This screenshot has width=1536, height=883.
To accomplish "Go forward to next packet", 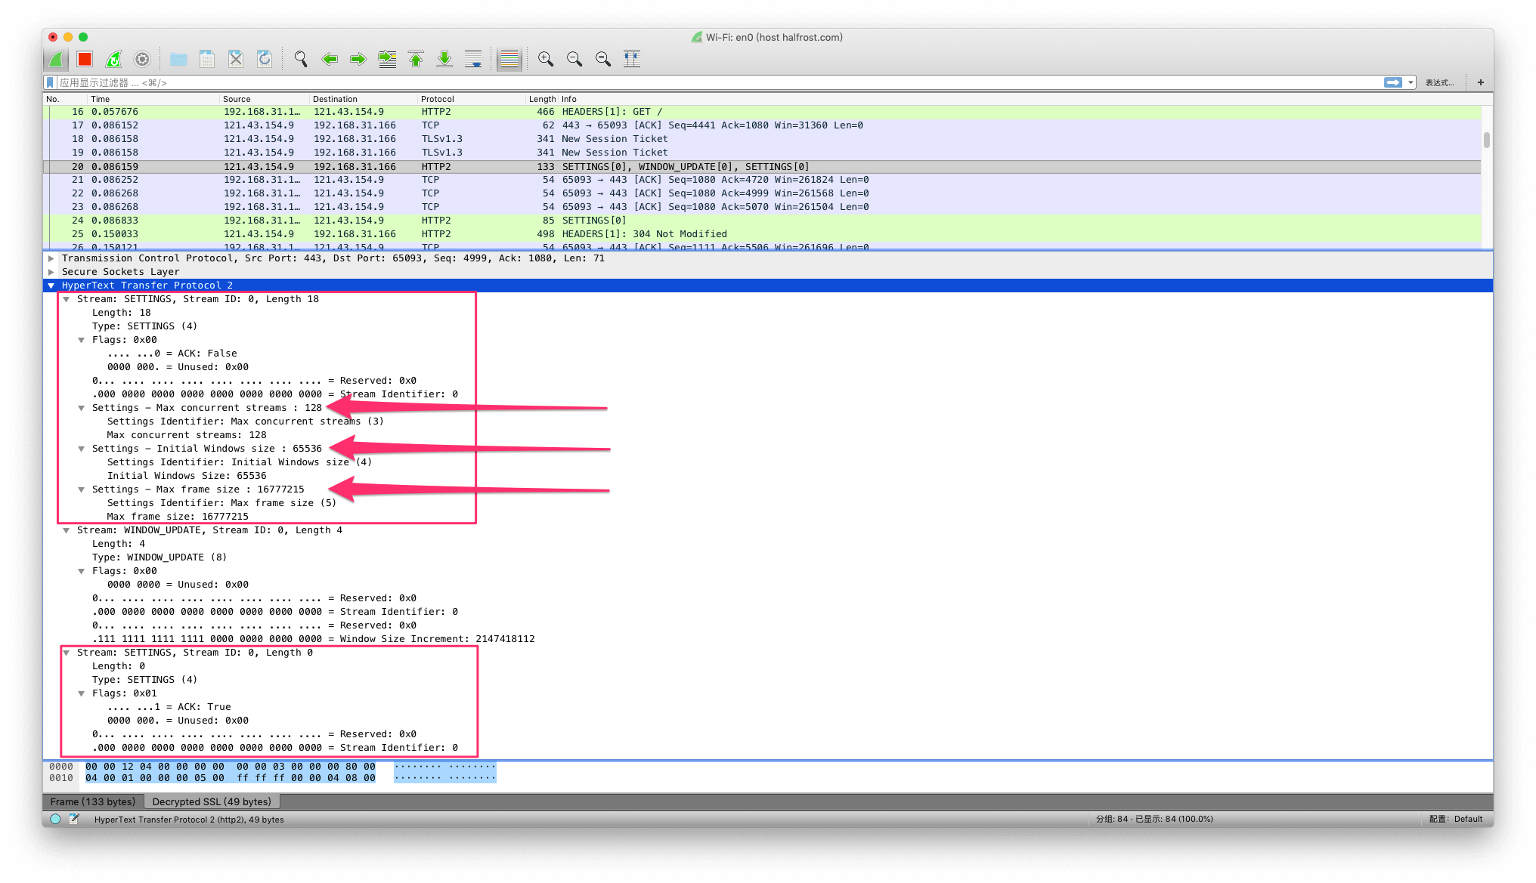I will [x=358, y=59].
